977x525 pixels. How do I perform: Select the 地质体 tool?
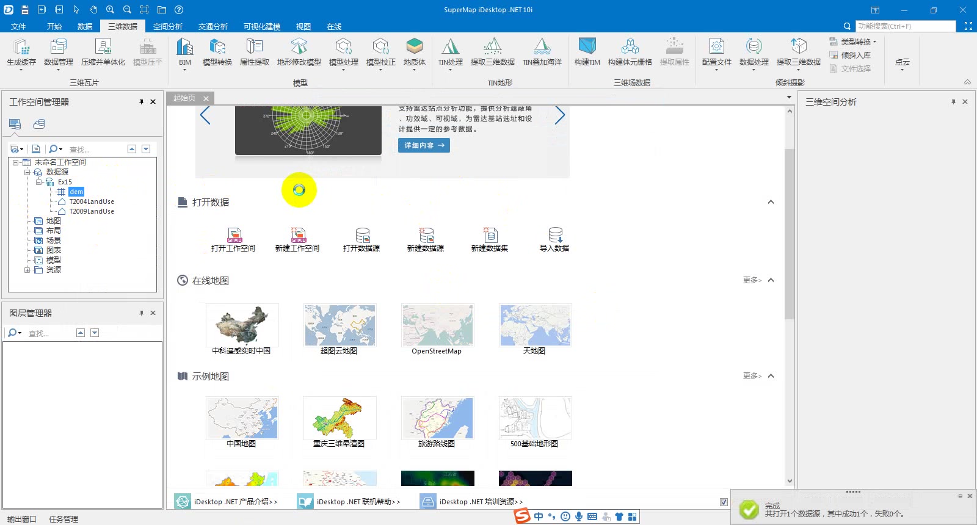pyautogui.click(x=415, y=54)
